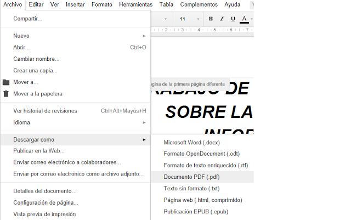351x220 pixels.
Task: Open the Herramientas menu
Action: pos(135,4)
